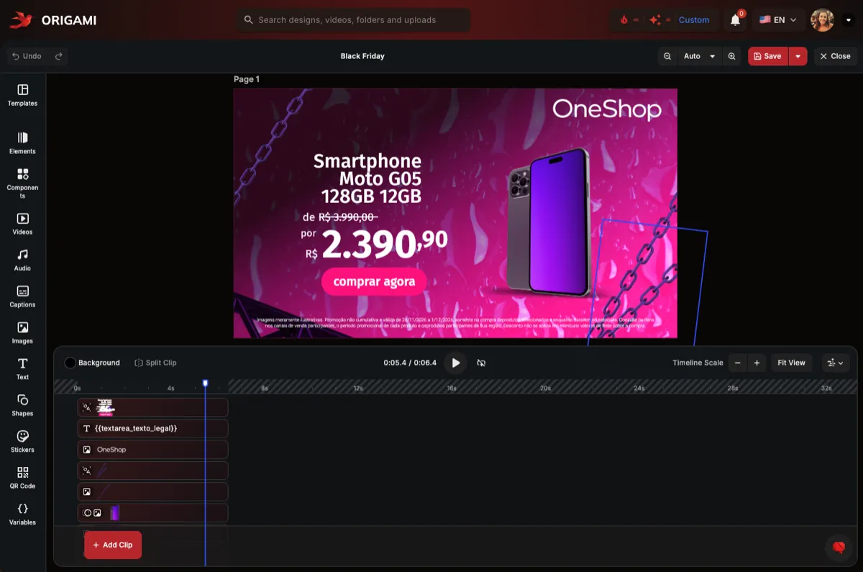The image size is (863, 572).
Task: Open the Audio panel
Action: click(x=22, y=260)
